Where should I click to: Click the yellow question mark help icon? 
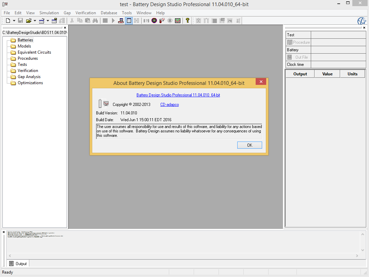(x=187, y=21)
